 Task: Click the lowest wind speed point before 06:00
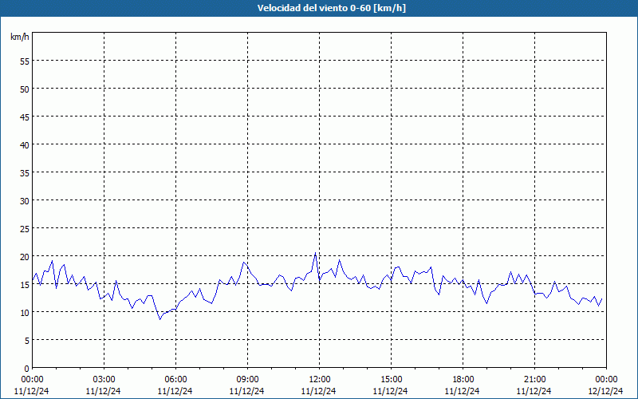[160, 319]
